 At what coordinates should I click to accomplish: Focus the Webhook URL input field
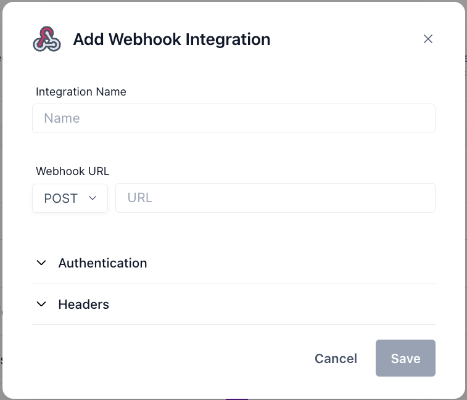pyautogui.click(x=275, y=198)
